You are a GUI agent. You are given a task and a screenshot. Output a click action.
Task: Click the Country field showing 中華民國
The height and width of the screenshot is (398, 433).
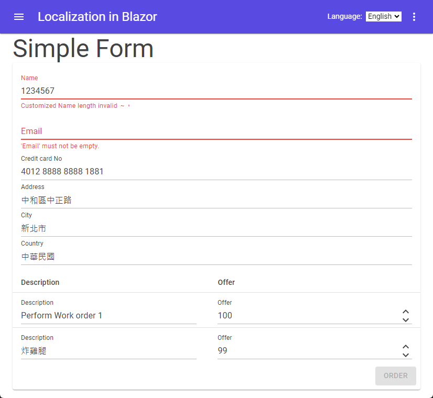coord(216,257)
